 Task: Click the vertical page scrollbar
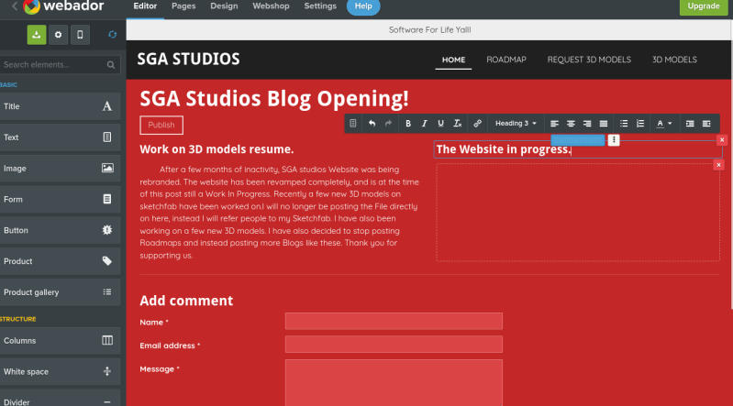pos(730,163)
